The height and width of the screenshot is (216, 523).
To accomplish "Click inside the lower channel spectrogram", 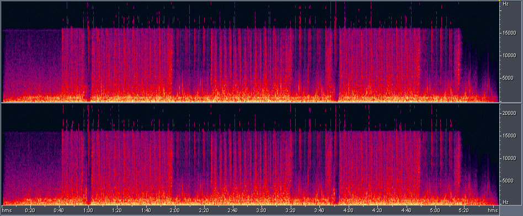I will [250, 154].
